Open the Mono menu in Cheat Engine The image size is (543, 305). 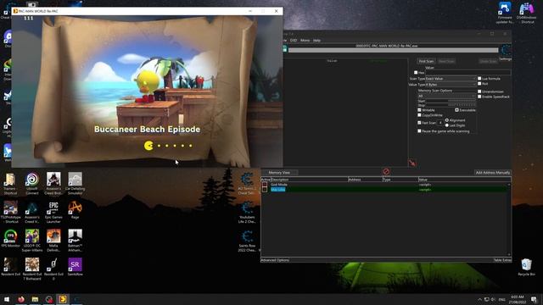tap(305, 41)
